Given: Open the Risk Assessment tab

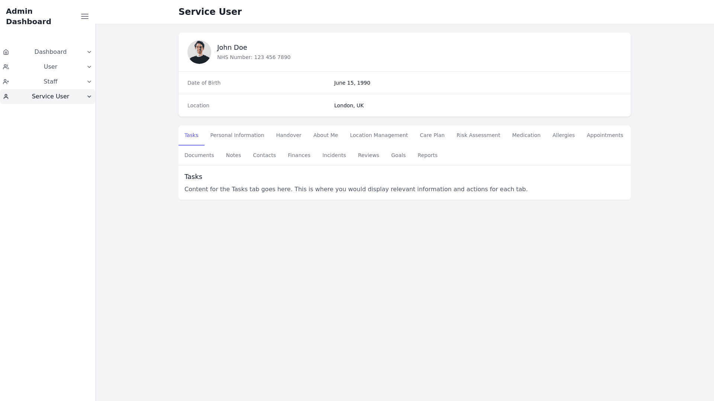Looking at the screenshot, I should [x=478, y=135].
